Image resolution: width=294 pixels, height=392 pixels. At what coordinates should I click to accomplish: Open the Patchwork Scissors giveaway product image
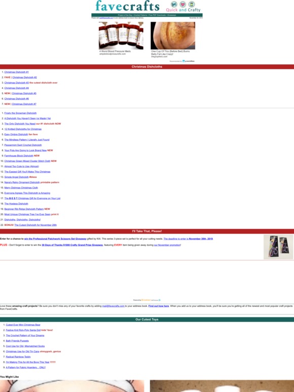pos(278,247)
